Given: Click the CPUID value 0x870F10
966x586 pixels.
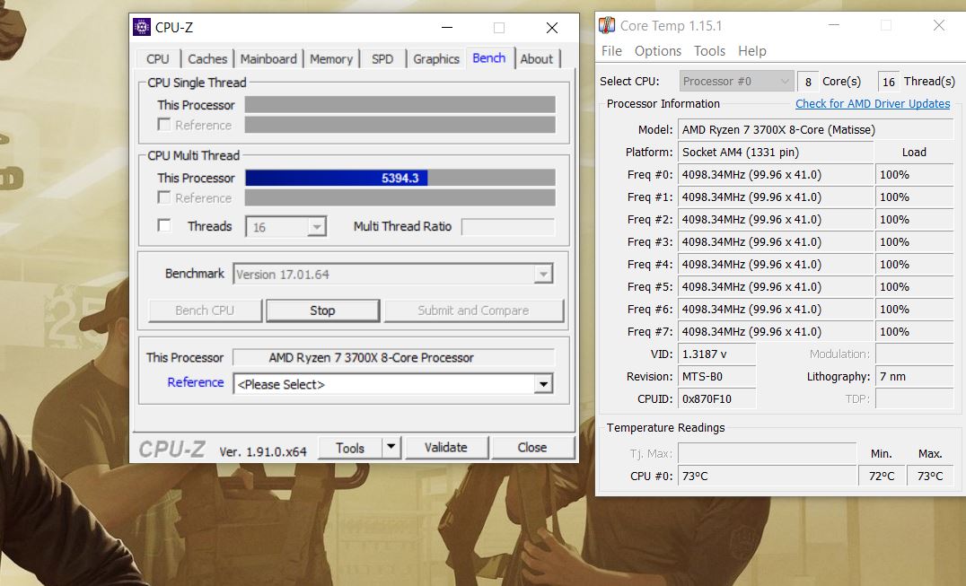Looking at the screenshot, I should coord(717,398).
